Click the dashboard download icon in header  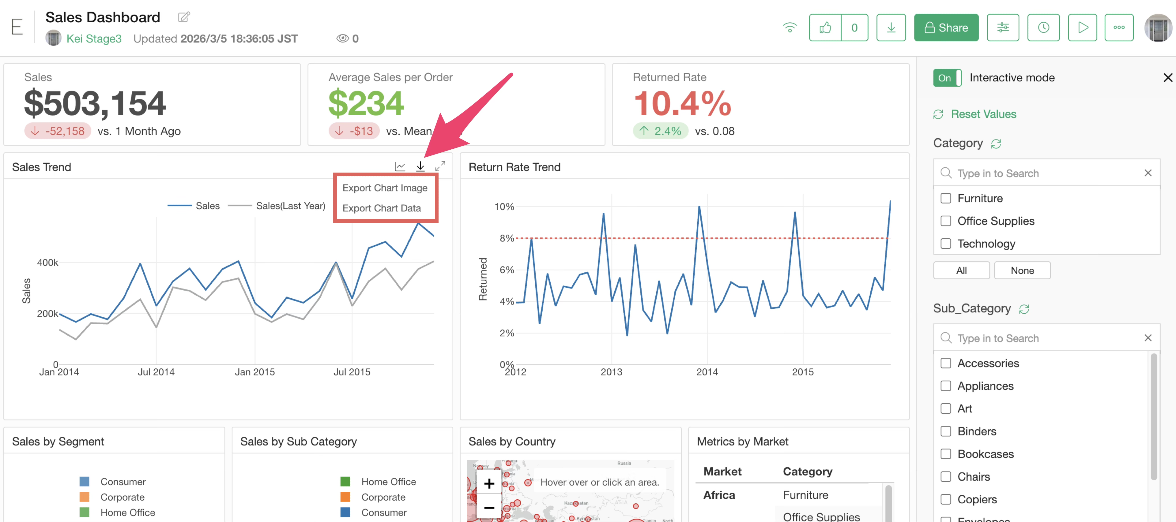[x=891, y=28]
